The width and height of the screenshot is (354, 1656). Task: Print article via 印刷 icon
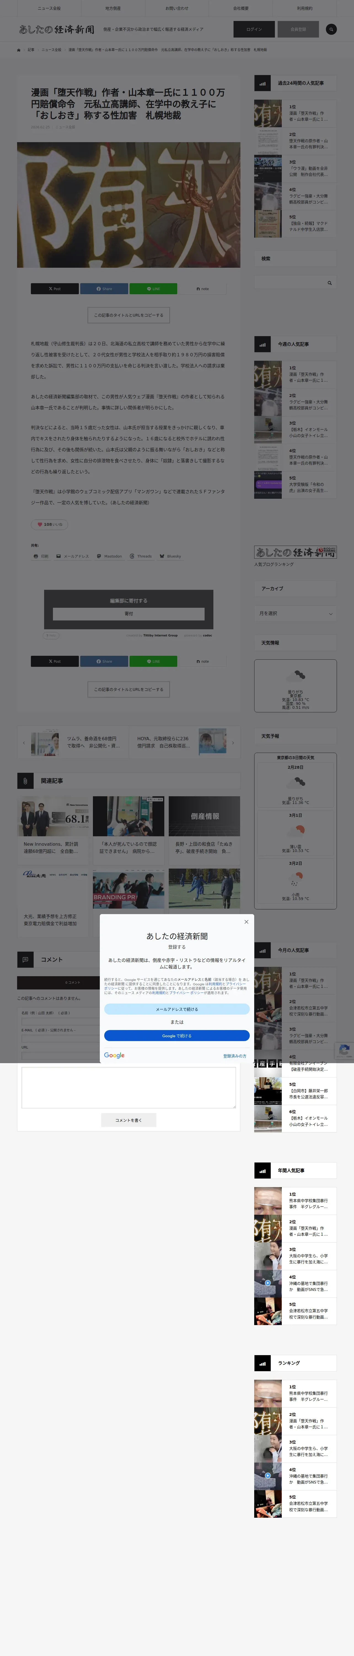(41, 556)
